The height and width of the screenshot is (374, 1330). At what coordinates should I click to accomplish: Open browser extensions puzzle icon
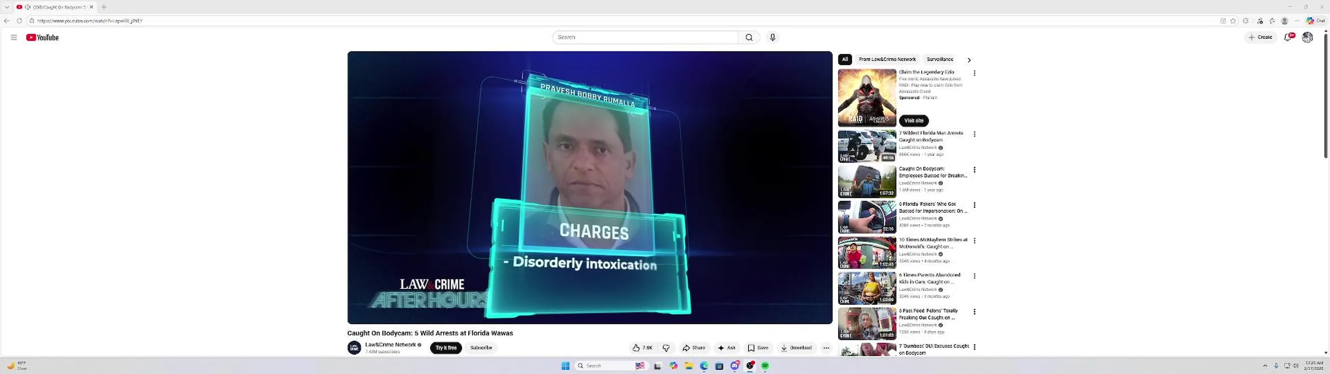pos(1245,21)
